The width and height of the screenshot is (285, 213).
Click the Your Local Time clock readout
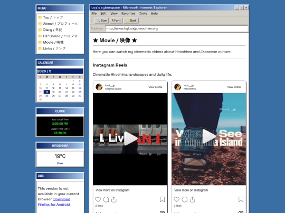coord(60,124)
